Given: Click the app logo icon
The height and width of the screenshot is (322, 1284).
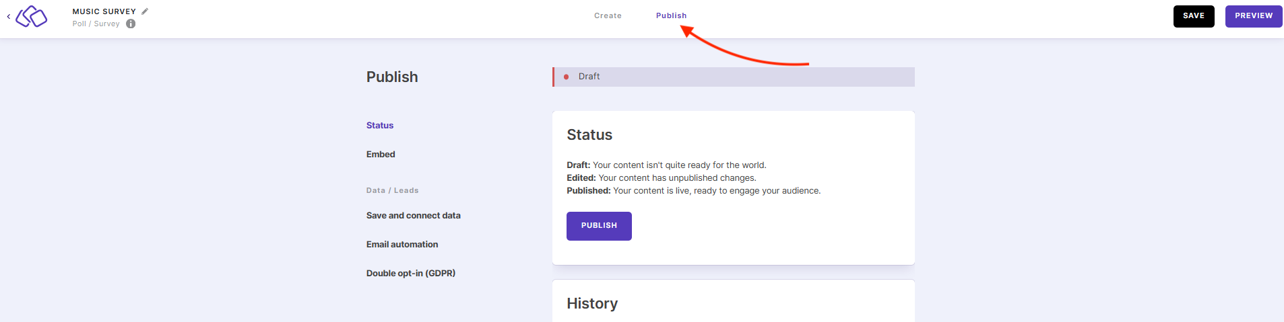Looking at the screenshot, I should click(x=32, y=16).
